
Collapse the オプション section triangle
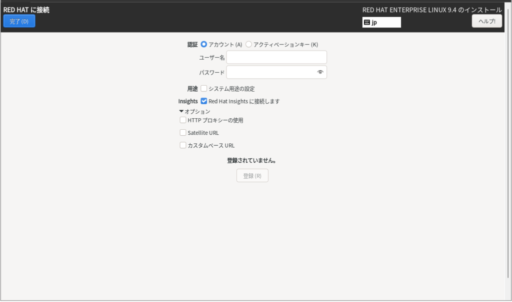181,111
